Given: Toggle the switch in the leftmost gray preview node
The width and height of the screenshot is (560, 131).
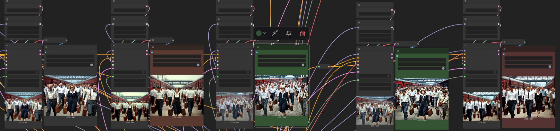Looking at the screenshot, I should point(91,65).
